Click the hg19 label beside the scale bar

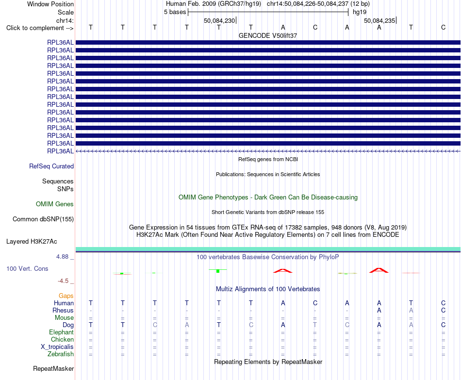click(360, 12)
